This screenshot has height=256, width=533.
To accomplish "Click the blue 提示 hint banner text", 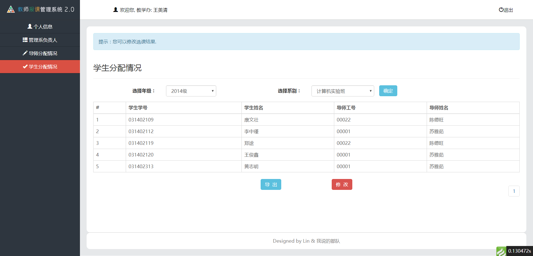I will (x=127, y=42).
